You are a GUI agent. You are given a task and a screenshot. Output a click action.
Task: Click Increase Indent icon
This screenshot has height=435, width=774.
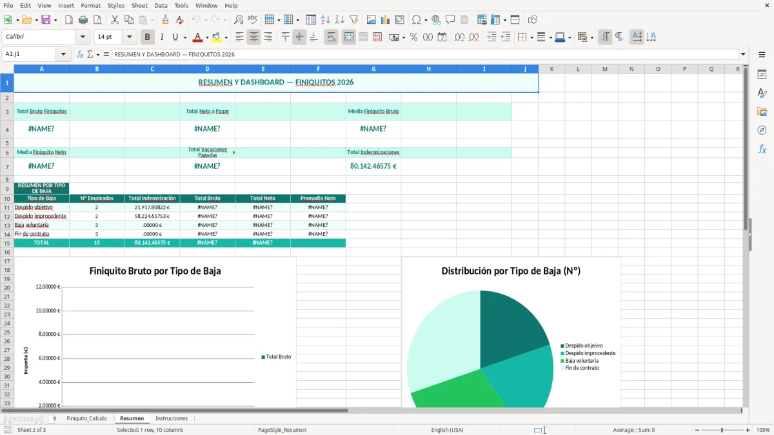(491, 37)
